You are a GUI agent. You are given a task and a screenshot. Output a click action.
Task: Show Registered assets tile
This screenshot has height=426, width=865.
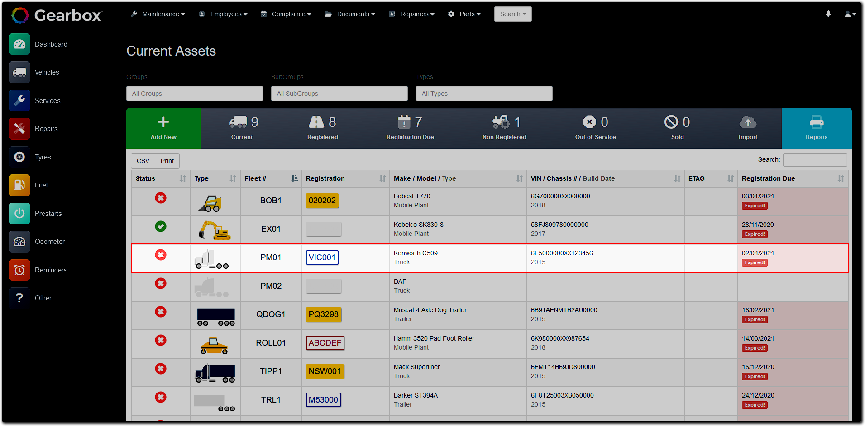(323, 128)
